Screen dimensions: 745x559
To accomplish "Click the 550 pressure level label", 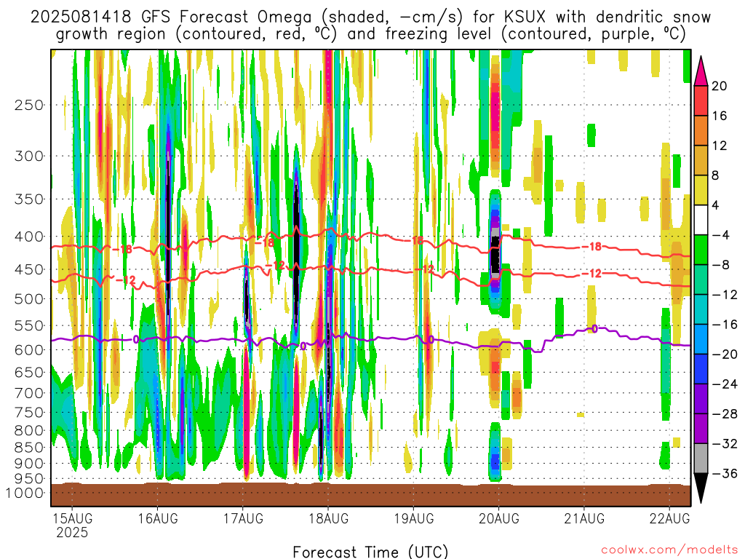I will pos(29,325).
